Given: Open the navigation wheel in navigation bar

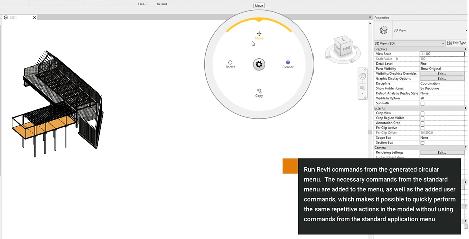Looking at the screenshot, I should [x=362, y=76].
